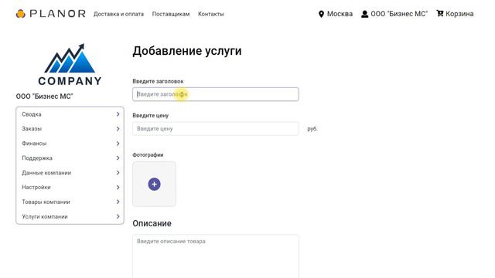Click the PLANOR logo icon
The width and height of the screenshot is (495, 278).
point(21,14)
